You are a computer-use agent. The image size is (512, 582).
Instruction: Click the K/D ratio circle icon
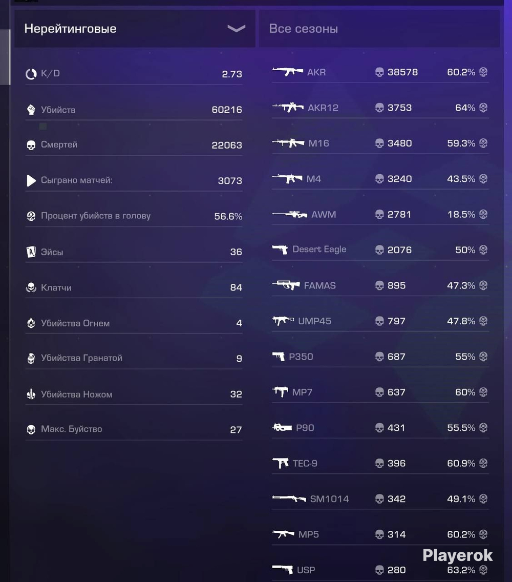coord(31,74)
